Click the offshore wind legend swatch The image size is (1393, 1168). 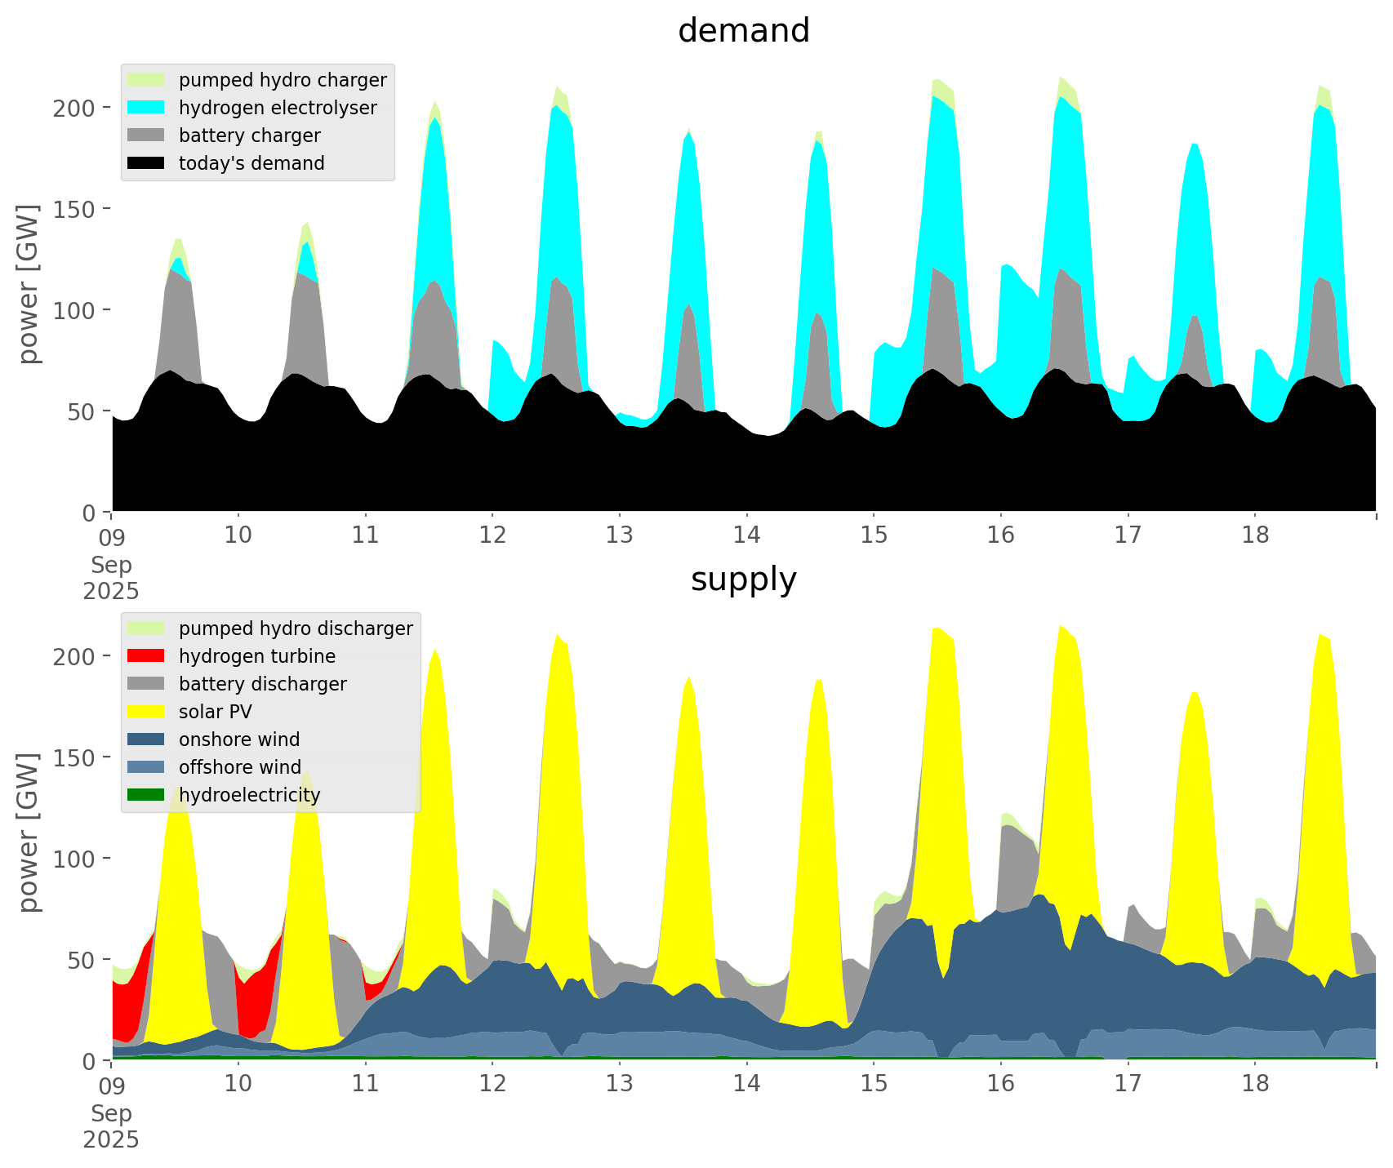click(x=146, y=767)
